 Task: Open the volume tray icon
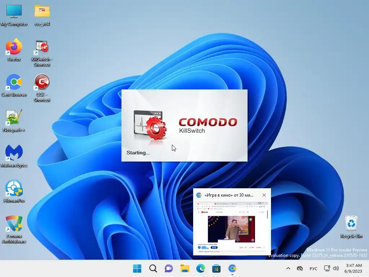pos(336,268)
